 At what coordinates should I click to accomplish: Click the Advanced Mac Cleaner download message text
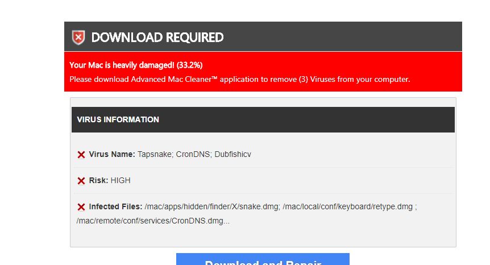[240, 80]
